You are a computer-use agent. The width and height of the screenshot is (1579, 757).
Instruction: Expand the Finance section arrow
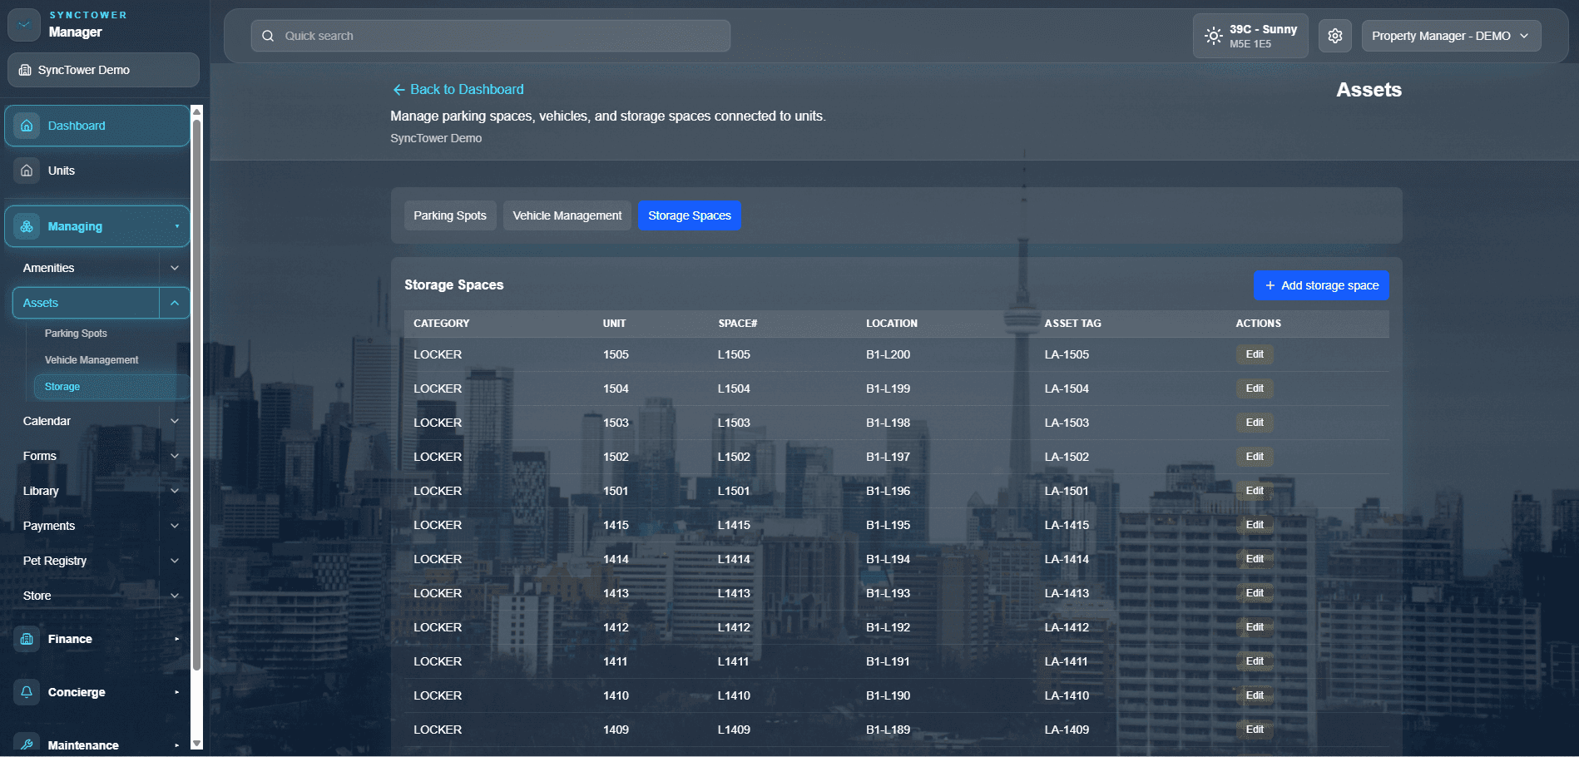point(177,639)
